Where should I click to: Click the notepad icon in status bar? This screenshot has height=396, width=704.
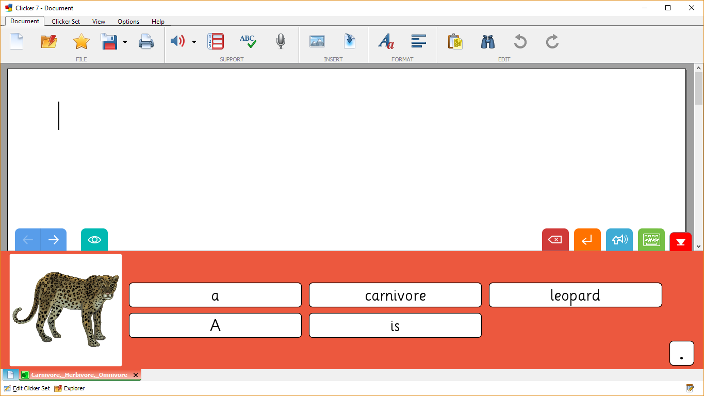point(690,388)
